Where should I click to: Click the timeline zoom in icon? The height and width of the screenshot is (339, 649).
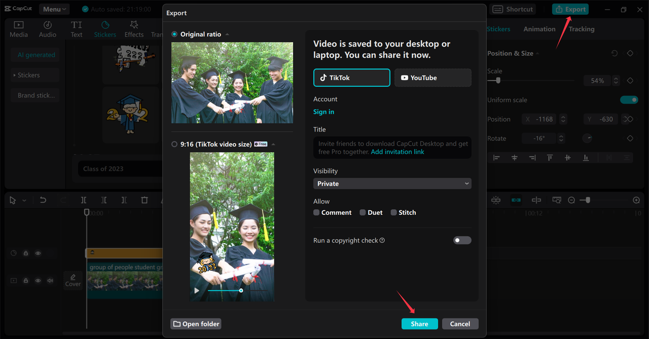pyautogui.click(x=636, y=200)
